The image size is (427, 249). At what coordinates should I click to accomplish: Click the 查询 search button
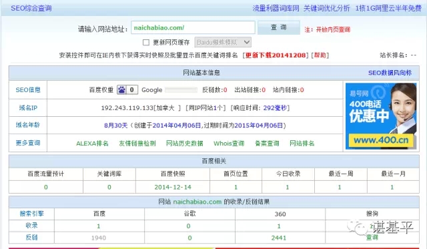pyautogui.click(x=279, y=27)
